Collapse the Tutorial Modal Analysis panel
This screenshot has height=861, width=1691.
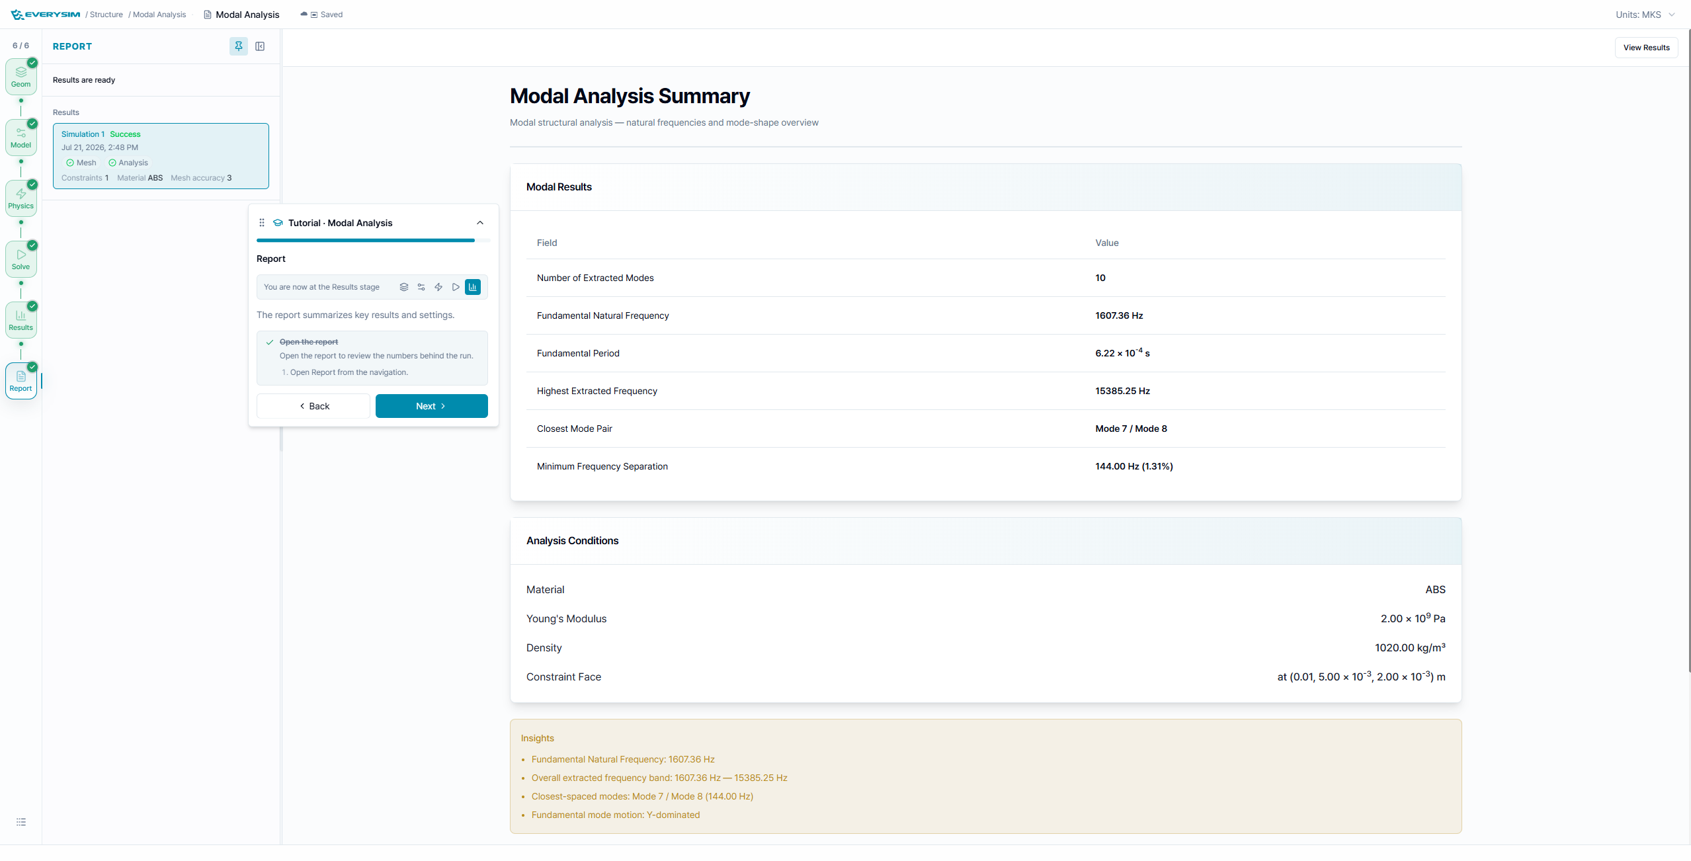(x=480, y=223)
